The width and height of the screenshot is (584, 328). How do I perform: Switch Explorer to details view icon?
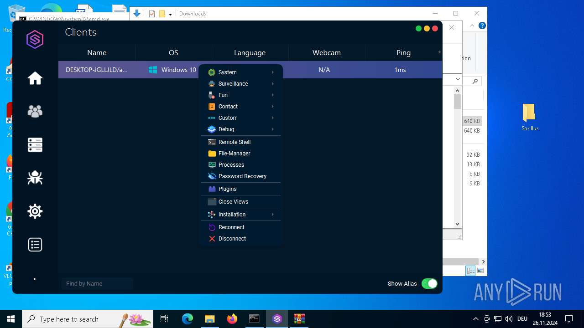(x=470, y=271)
